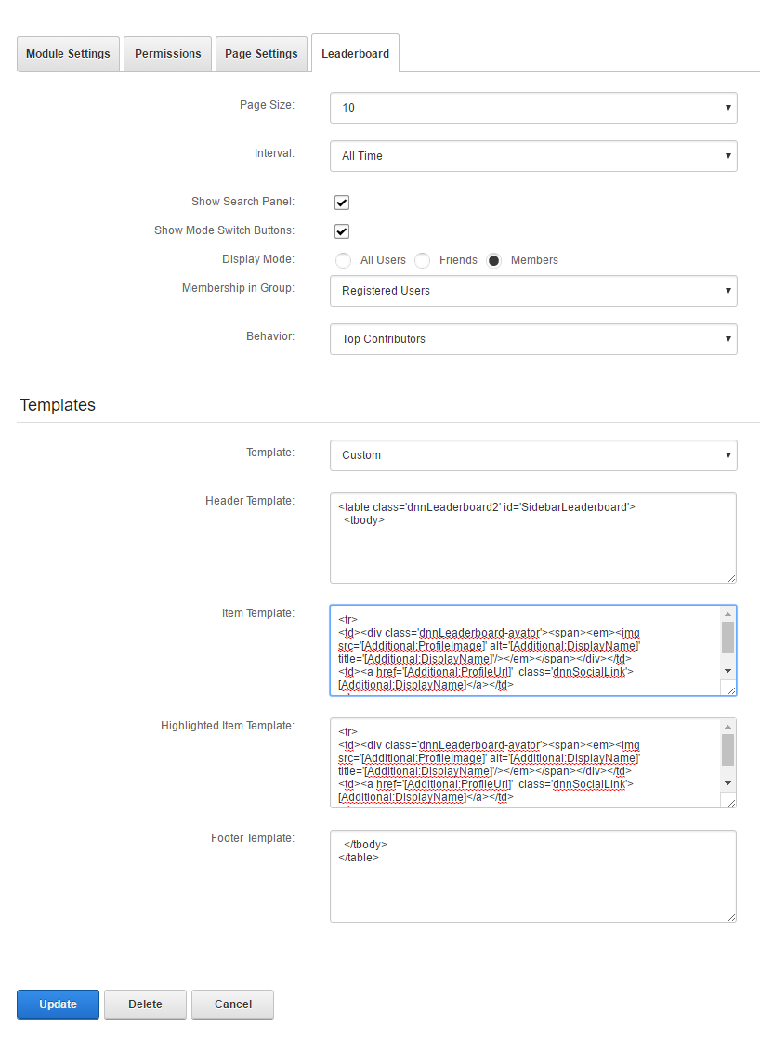Expand the Interval dropdown

533,156
